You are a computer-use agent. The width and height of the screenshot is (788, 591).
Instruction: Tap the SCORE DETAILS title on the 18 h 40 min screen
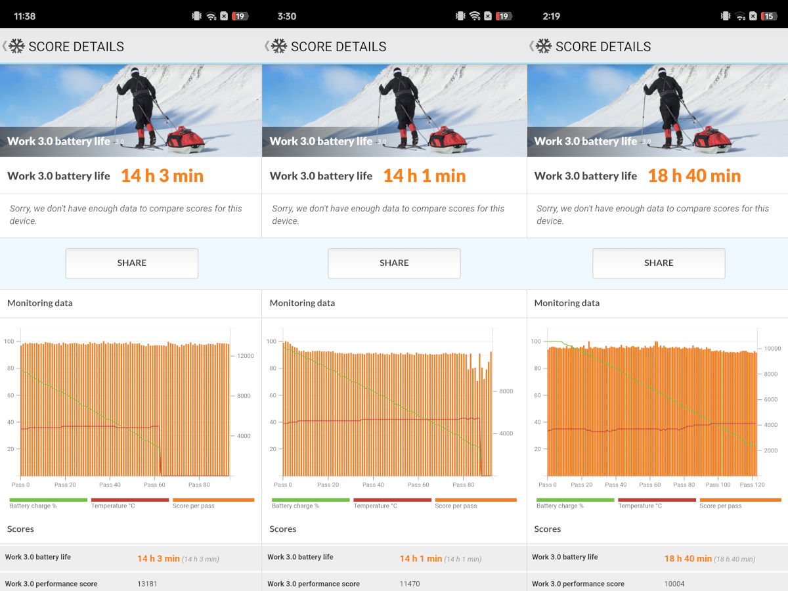[x=603, y=47]
